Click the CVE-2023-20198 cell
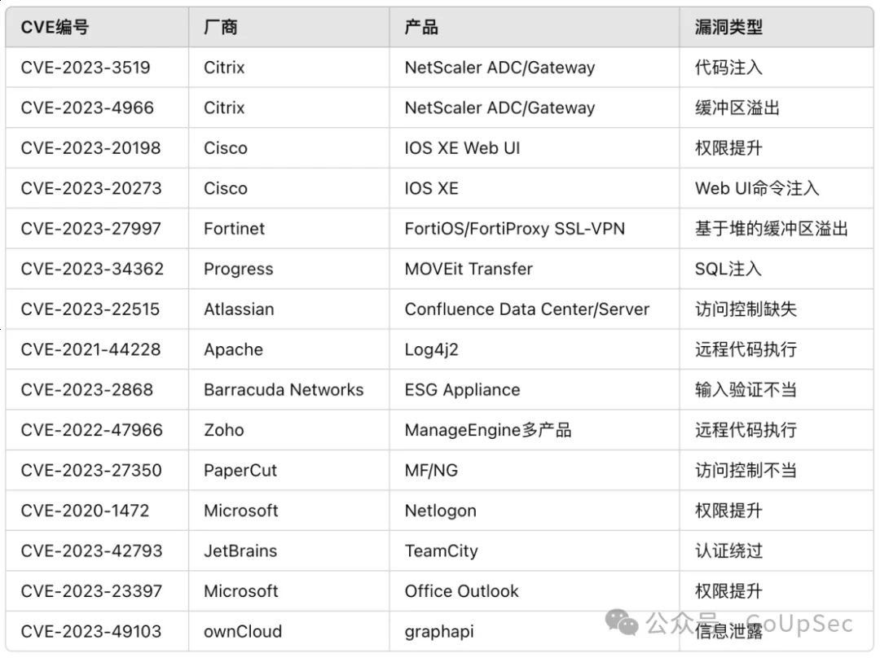The width and height of the screenshot is (880, 658). coord(90,148)
